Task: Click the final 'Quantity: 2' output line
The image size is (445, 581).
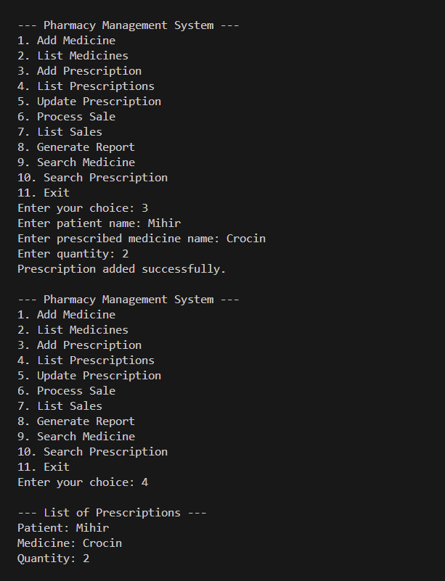Action: tap(53, 559)
